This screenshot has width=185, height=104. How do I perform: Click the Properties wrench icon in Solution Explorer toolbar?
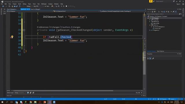point(173,12)
